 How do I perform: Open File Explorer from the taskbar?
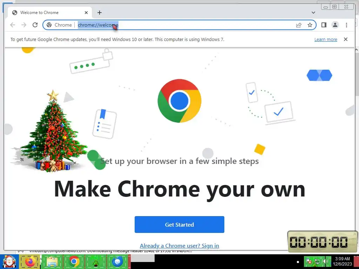[52, 262]
